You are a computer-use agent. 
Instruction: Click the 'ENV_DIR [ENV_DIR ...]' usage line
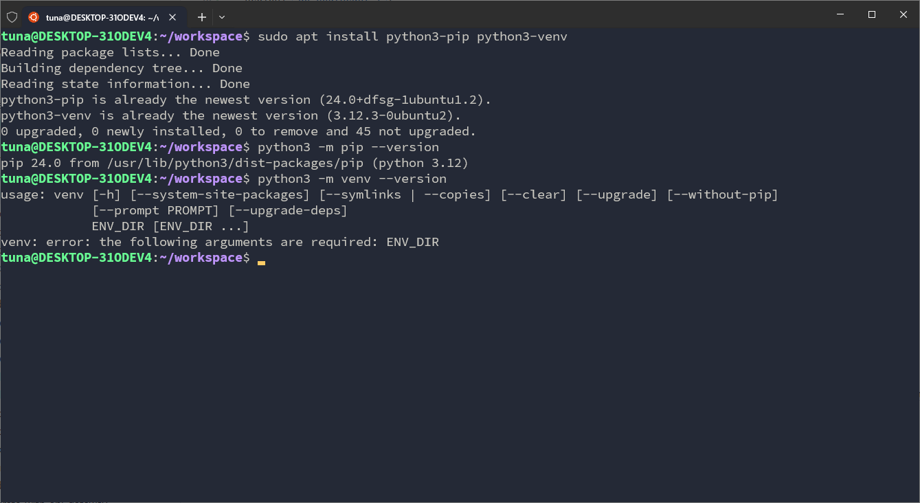170,226
